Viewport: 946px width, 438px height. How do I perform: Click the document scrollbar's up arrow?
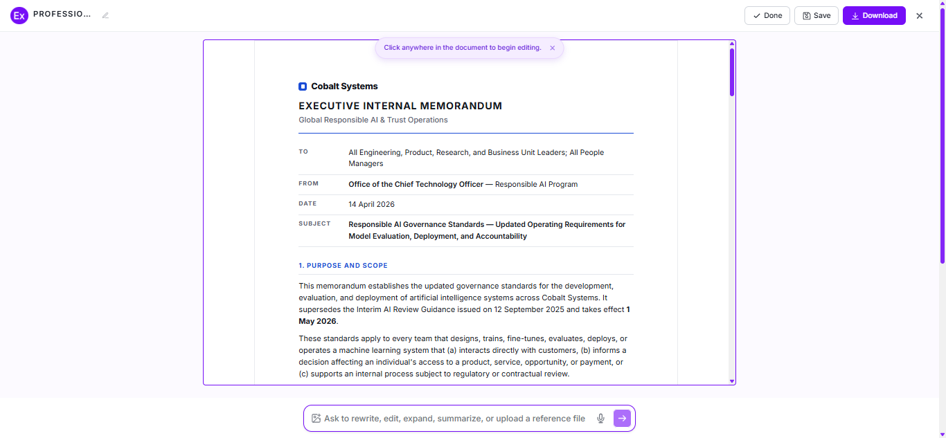pyautogui.click(x=732, y=44)
